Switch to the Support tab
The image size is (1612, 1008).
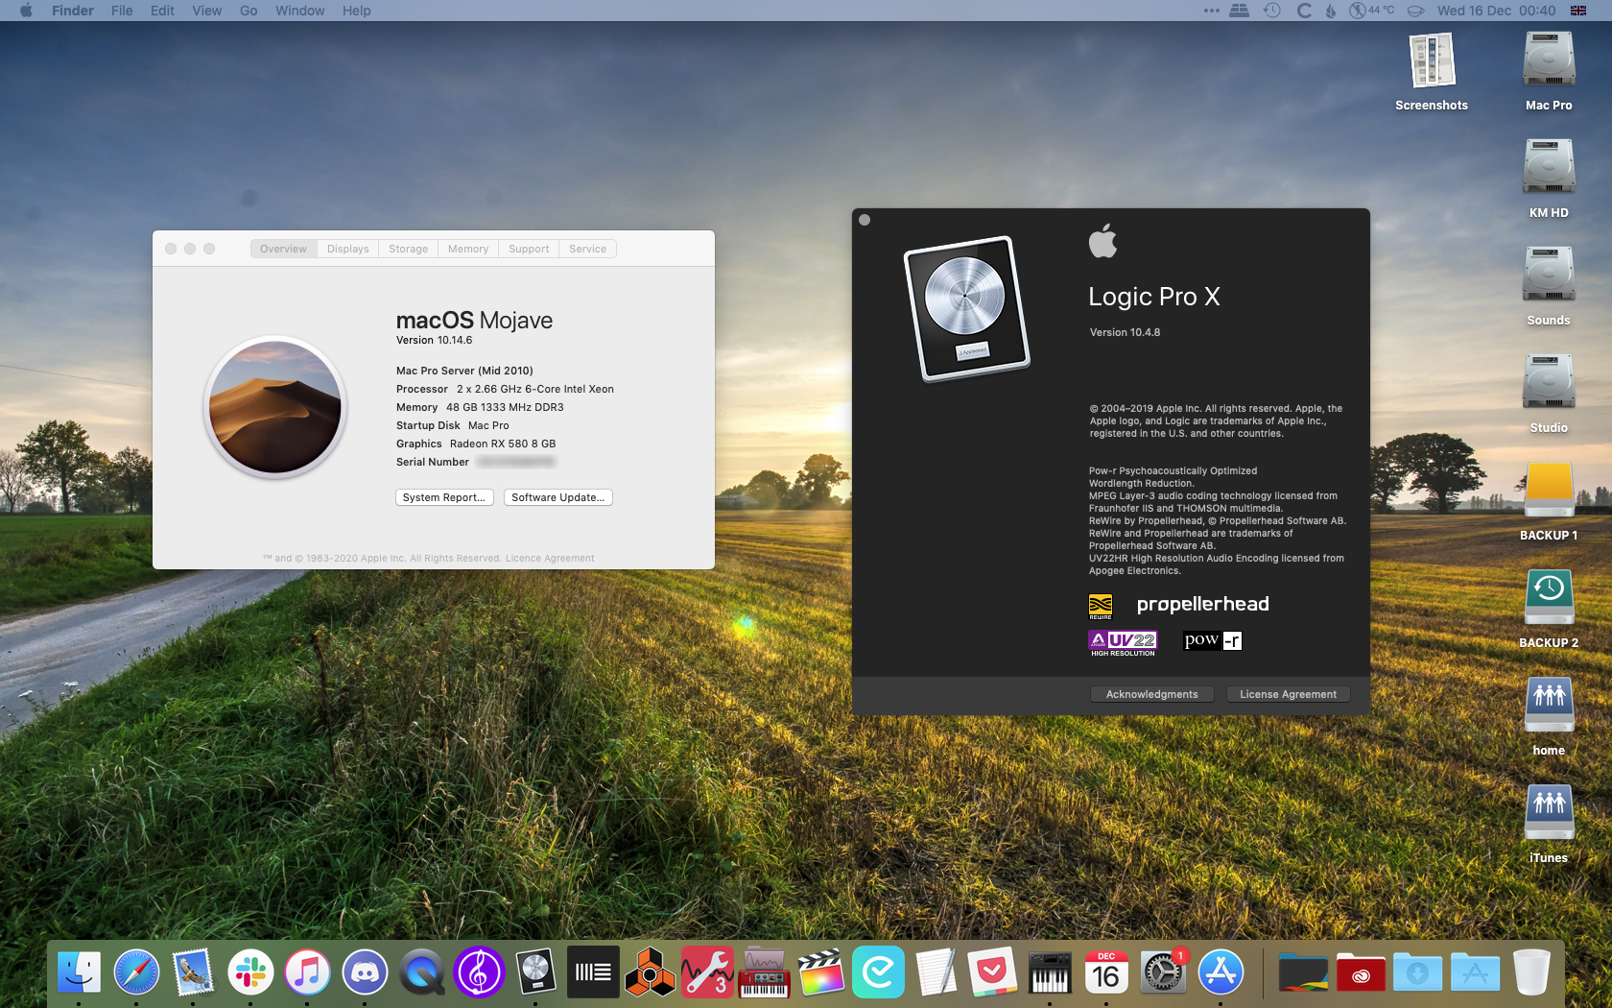pyautogui.click(x=529, y=249)
